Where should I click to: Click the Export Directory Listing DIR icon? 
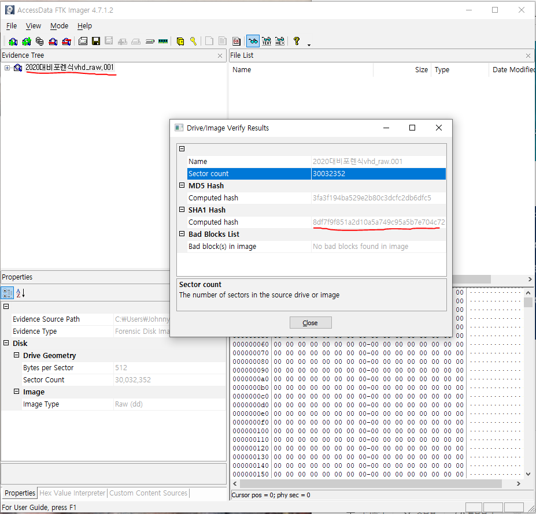click(236, 42)
